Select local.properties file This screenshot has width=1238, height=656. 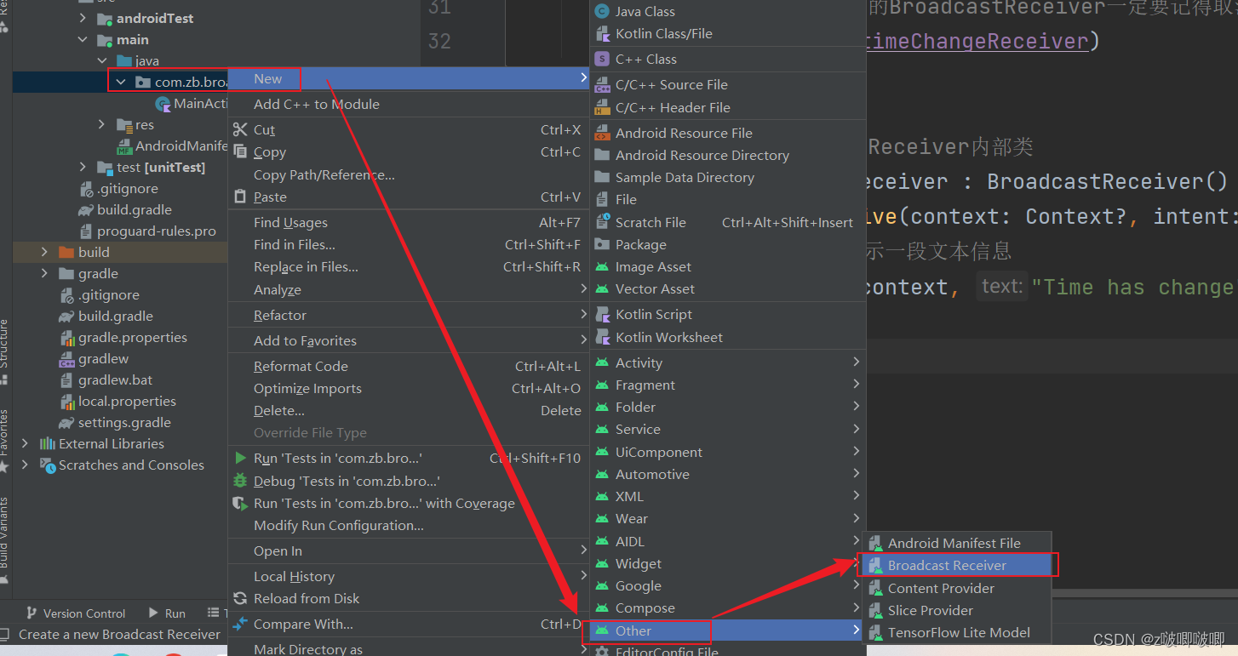click(117, 401)
